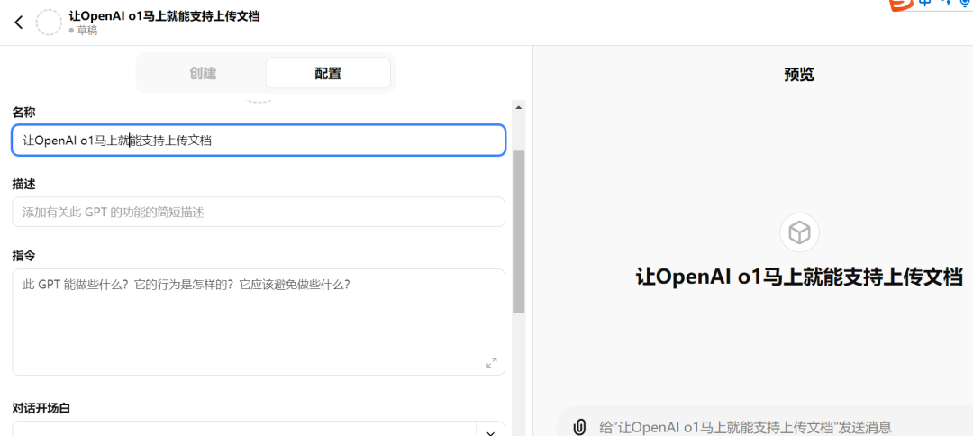Go back using the top-left arrow
This screenshot has width=973, height=436.
[x=18, y=23]
